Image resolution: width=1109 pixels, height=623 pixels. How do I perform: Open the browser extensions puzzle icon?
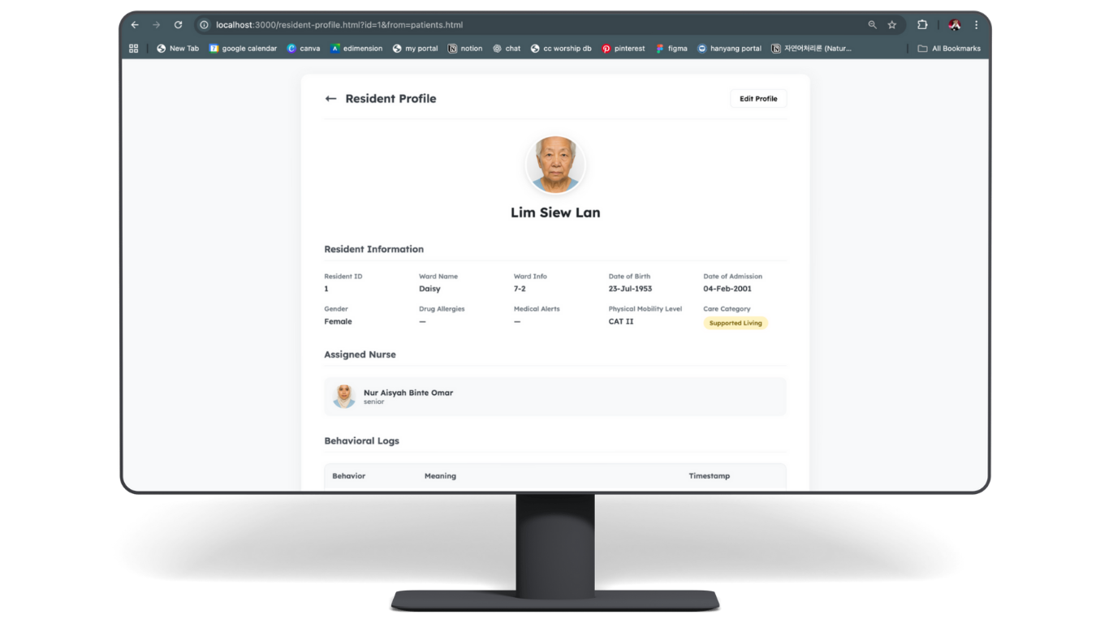[922, 25]
